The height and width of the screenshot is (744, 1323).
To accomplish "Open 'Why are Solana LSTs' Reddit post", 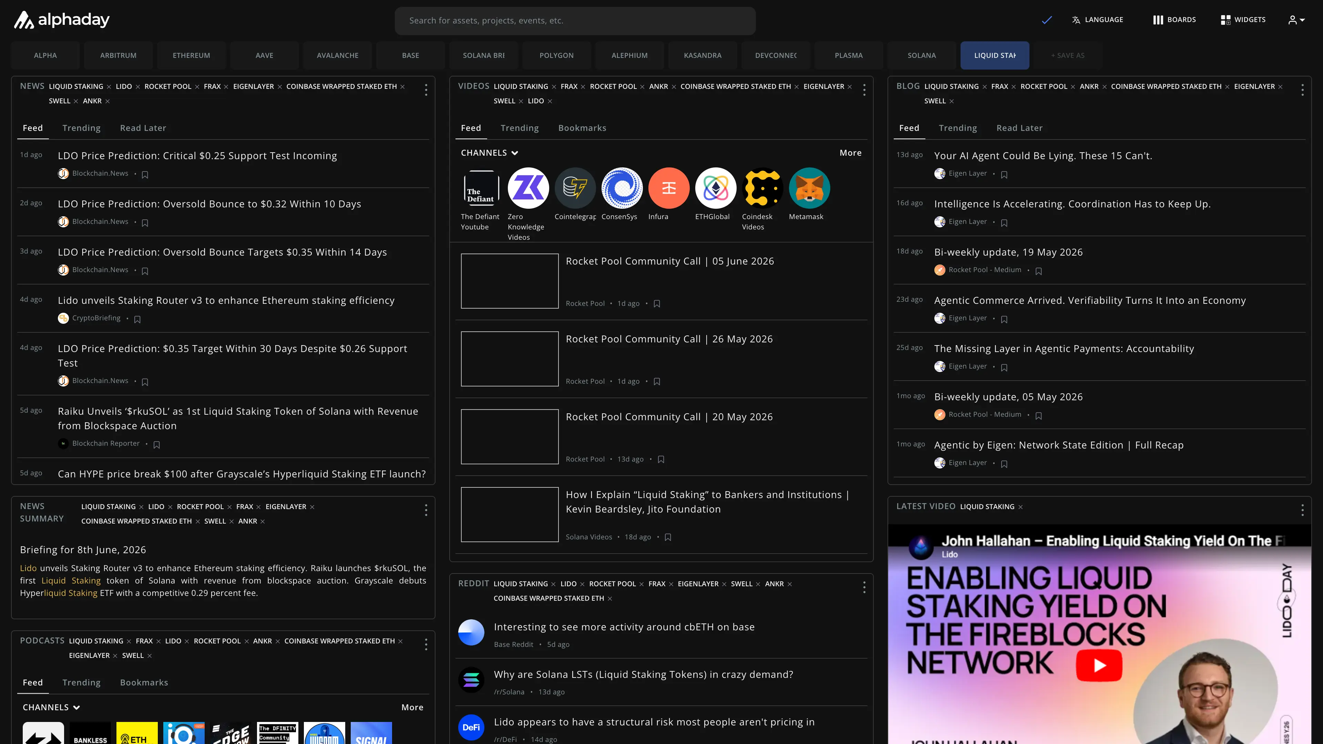I will [x=644, y=675].
